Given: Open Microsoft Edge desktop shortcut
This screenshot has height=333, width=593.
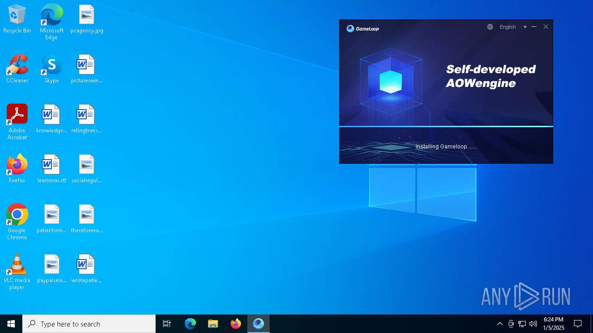Looking at the screenshot, I should pyautogui.click(x=51, y=22).
